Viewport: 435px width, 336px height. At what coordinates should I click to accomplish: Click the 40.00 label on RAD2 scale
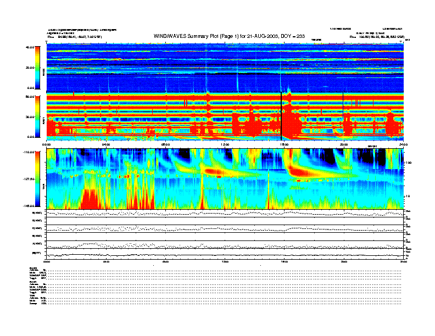coord(30,47)
